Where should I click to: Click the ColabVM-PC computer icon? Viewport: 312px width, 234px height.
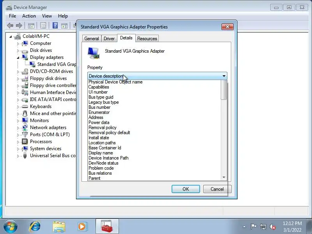18,36
